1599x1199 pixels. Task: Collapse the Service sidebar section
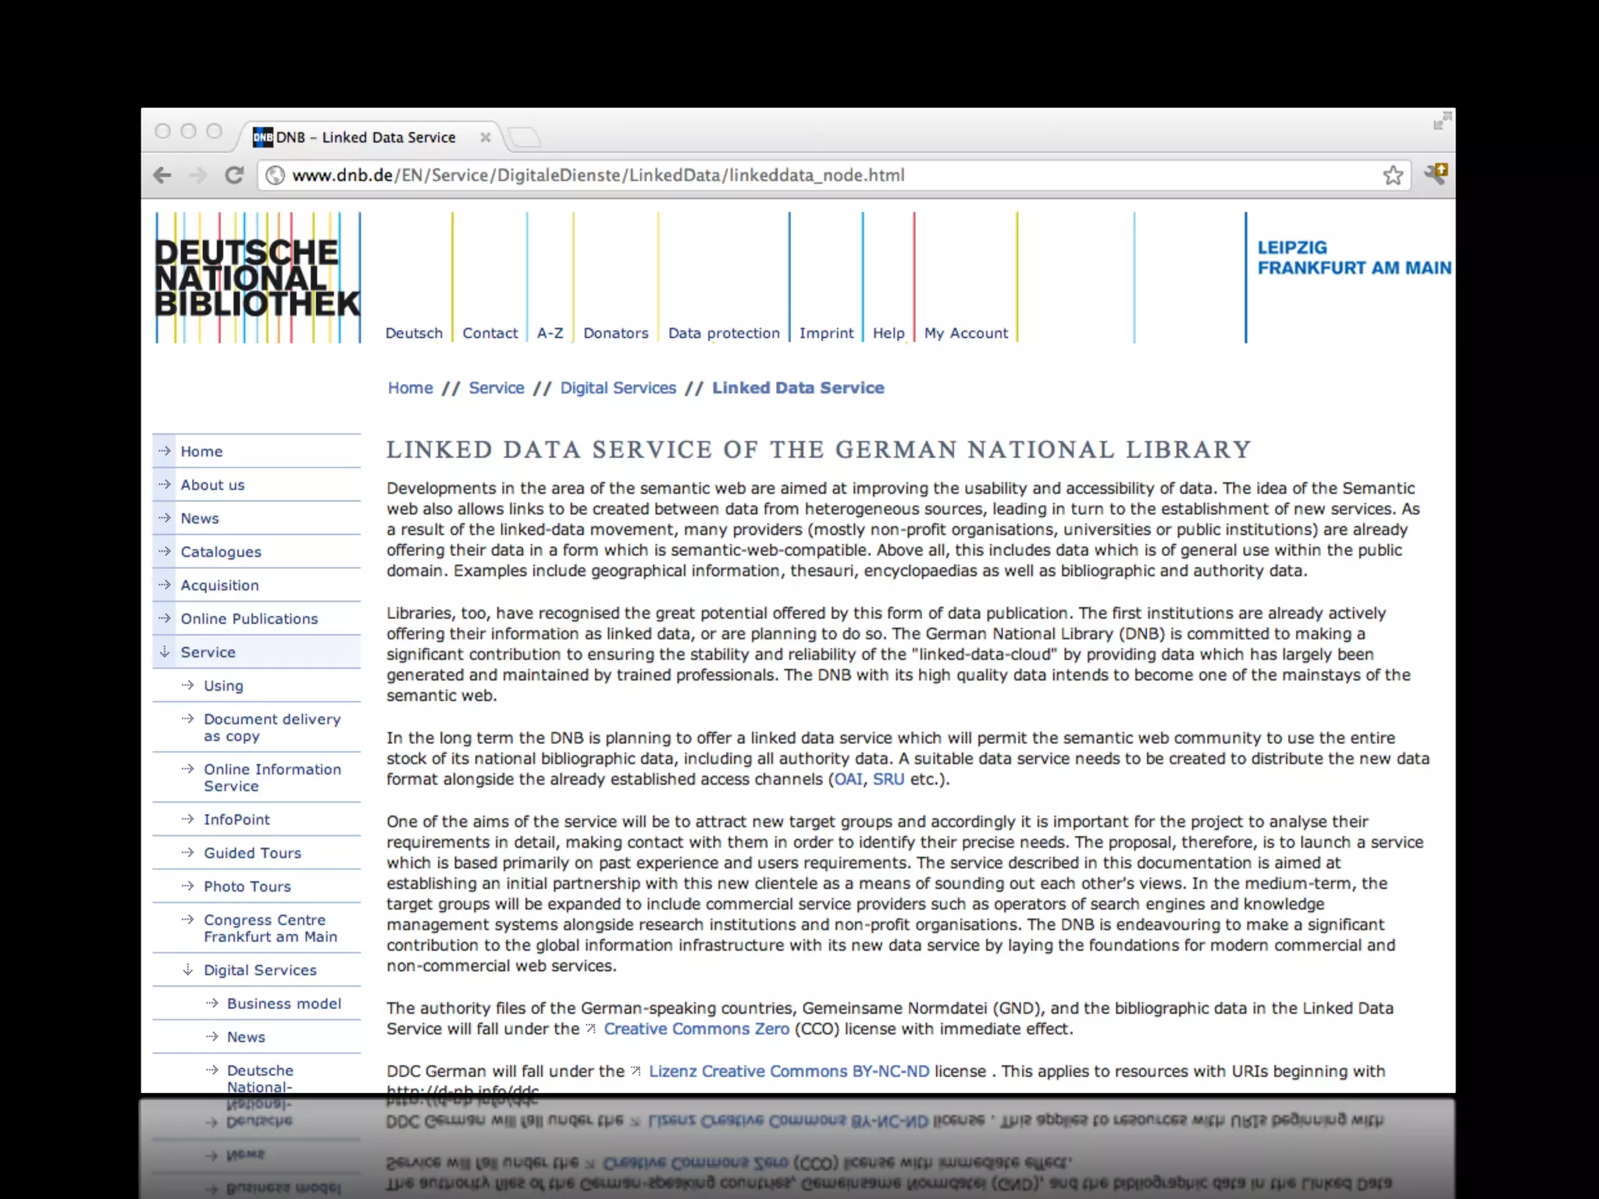tap(208, 652)
